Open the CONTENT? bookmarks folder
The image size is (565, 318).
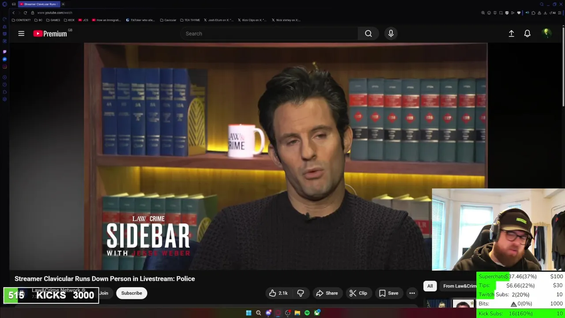(21, 20)
